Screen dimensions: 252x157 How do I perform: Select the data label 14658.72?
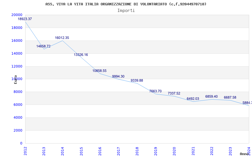(x=43, y=46)
